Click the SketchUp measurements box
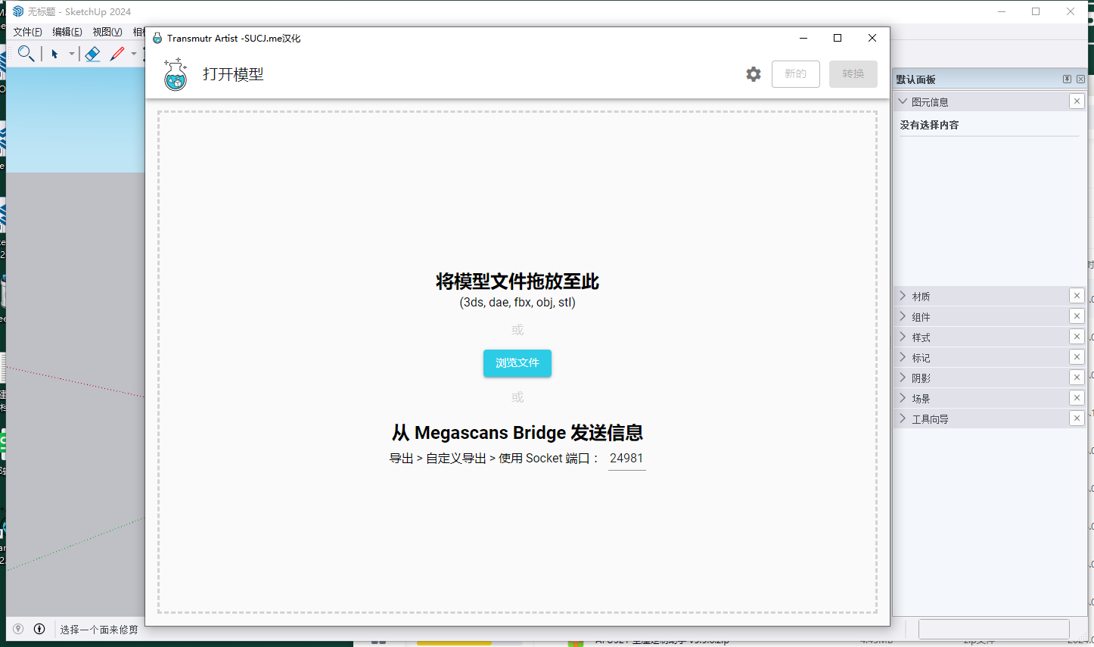This screenshot has width=1094, height=647. pos(993,629)
